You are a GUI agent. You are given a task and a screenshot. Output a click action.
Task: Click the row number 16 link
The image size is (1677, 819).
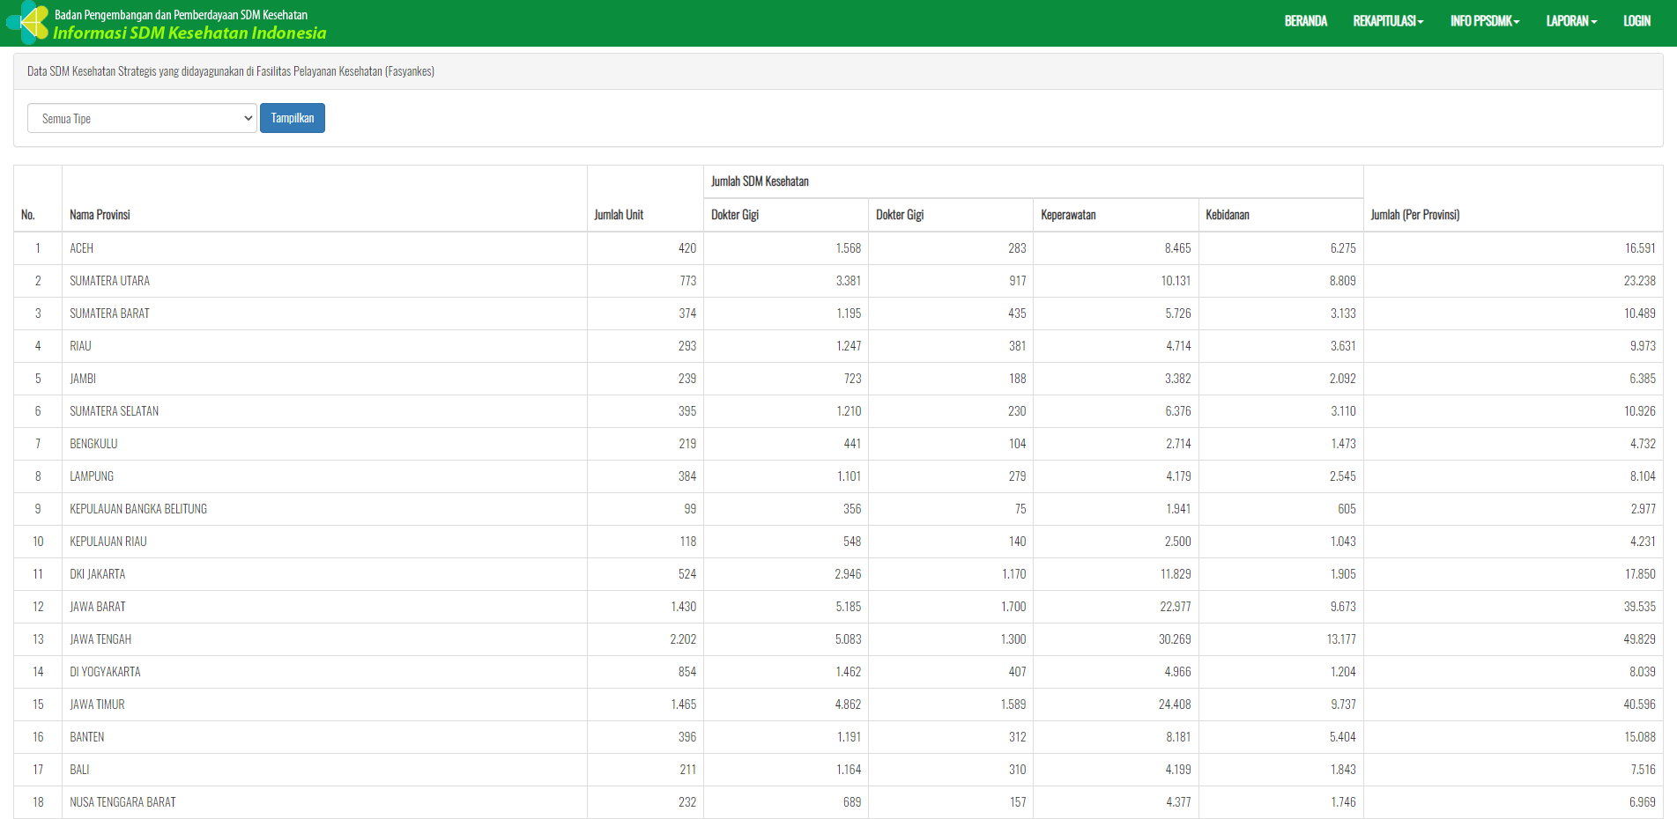[x=38, y=737]
